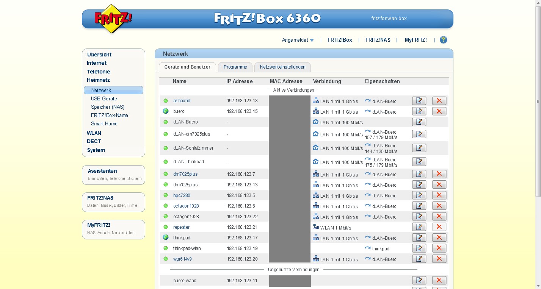Edit dm7025plus with IP 192.168.123.7
Image resolution: width=541 pixels, height=289 pixels.
point(419,174)
